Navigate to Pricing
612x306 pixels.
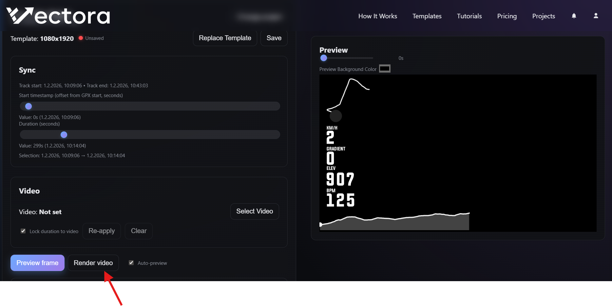pos(507,16)
